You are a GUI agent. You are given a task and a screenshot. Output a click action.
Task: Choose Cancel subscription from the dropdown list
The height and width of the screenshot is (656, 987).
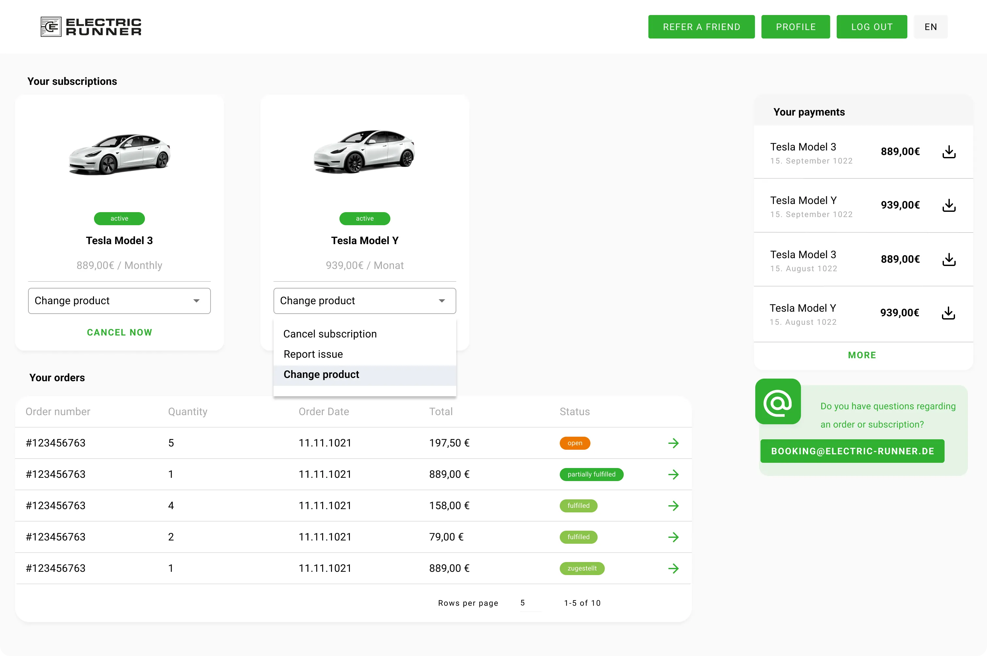365,334
